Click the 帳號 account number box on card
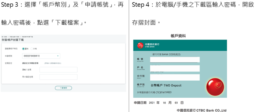The width and height of the screenshot is (255, 112). point(175,60)
